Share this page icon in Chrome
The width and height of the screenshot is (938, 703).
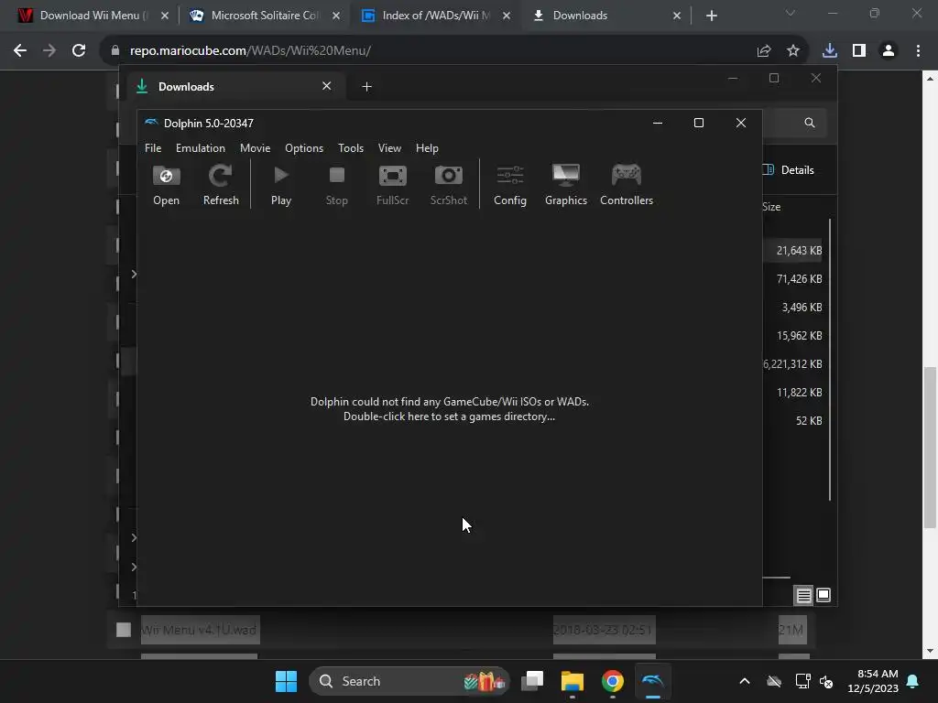(764, 51)
